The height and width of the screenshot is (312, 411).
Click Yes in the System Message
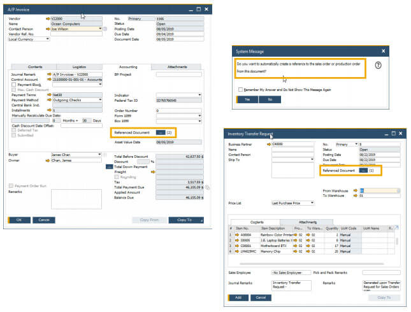(246, 99)
